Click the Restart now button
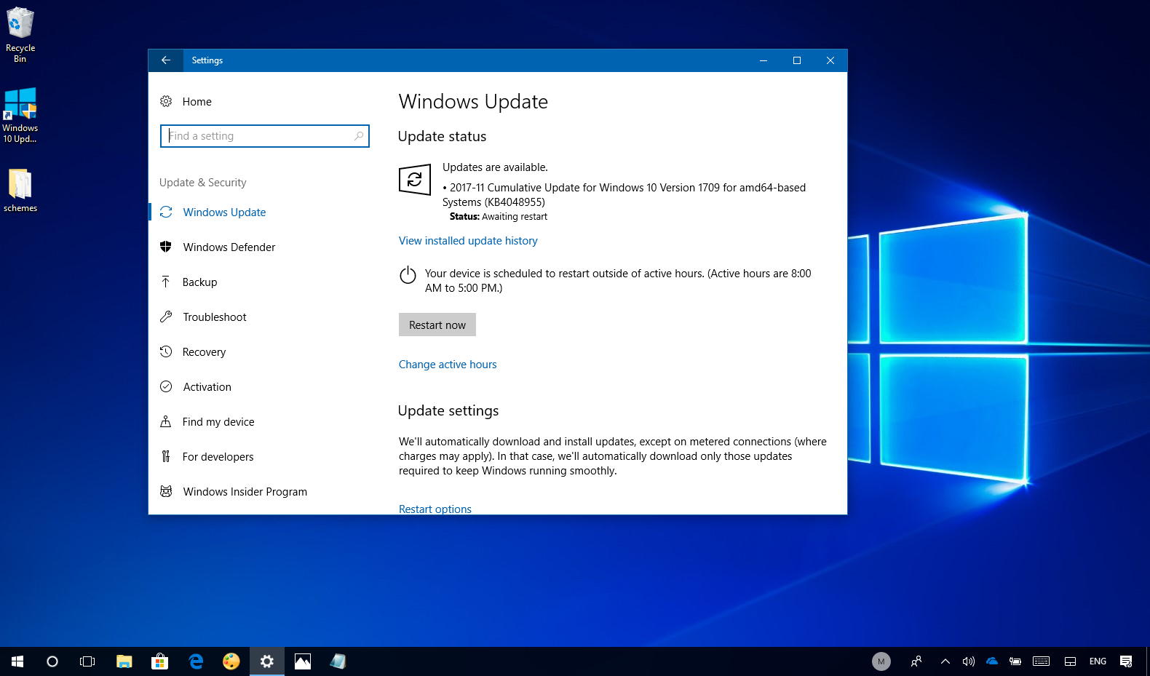 pyautogui.click(x=437, y=325)
